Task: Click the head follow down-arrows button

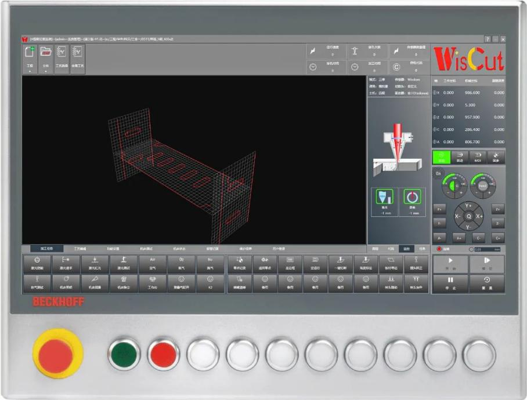Action: (391, 283)
